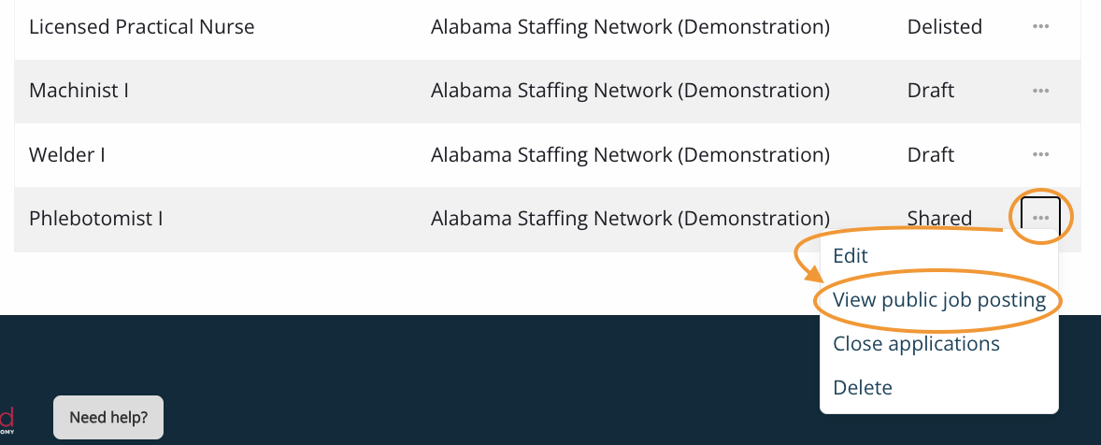1101x445 pixels.
Task: Select Edit from the dropdown menu
Action: tap(851, 256)
